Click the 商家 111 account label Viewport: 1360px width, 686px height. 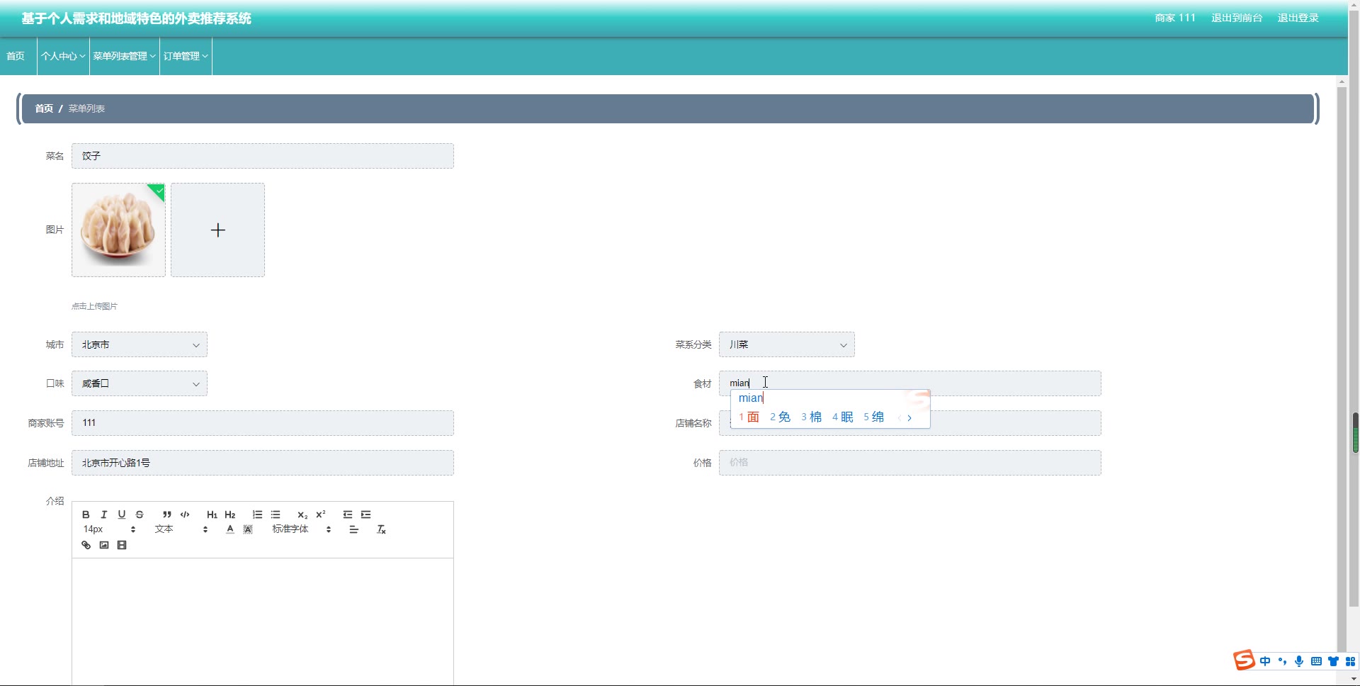point(1175,18)
